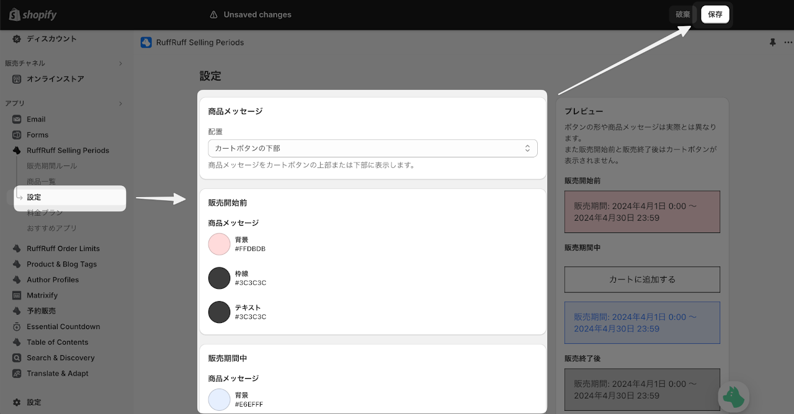Click the カートに追加する preview button
This screenshot has width=794, height=414.
642,280
